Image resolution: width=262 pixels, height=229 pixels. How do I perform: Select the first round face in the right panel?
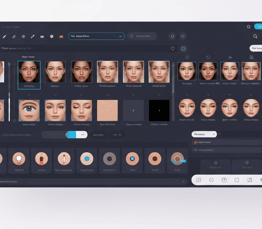[x=187, y=108]
